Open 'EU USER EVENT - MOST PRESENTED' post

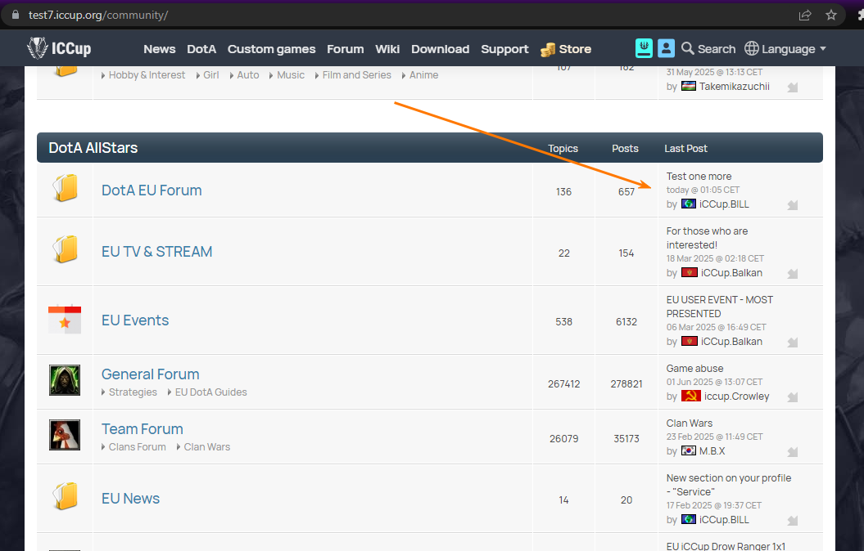[x=720, y=307]
